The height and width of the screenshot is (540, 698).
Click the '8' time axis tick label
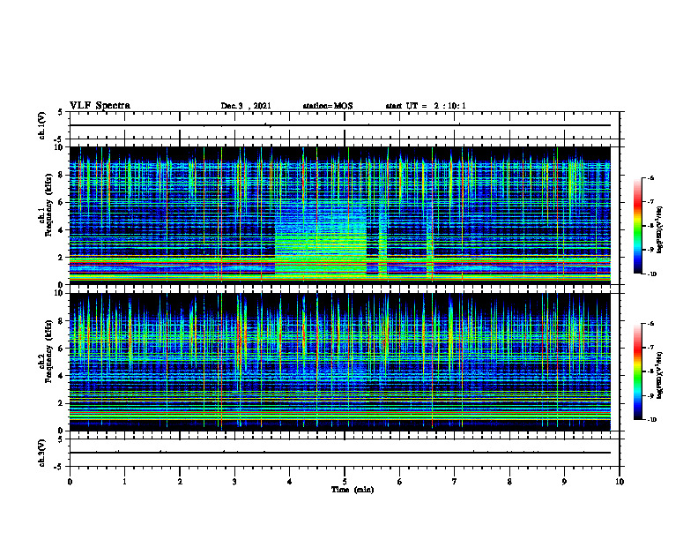509,482
